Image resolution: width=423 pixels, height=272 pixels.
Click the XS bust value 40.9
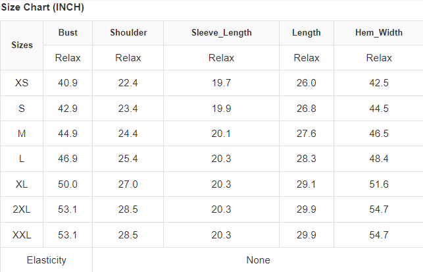tap(68, 83)
